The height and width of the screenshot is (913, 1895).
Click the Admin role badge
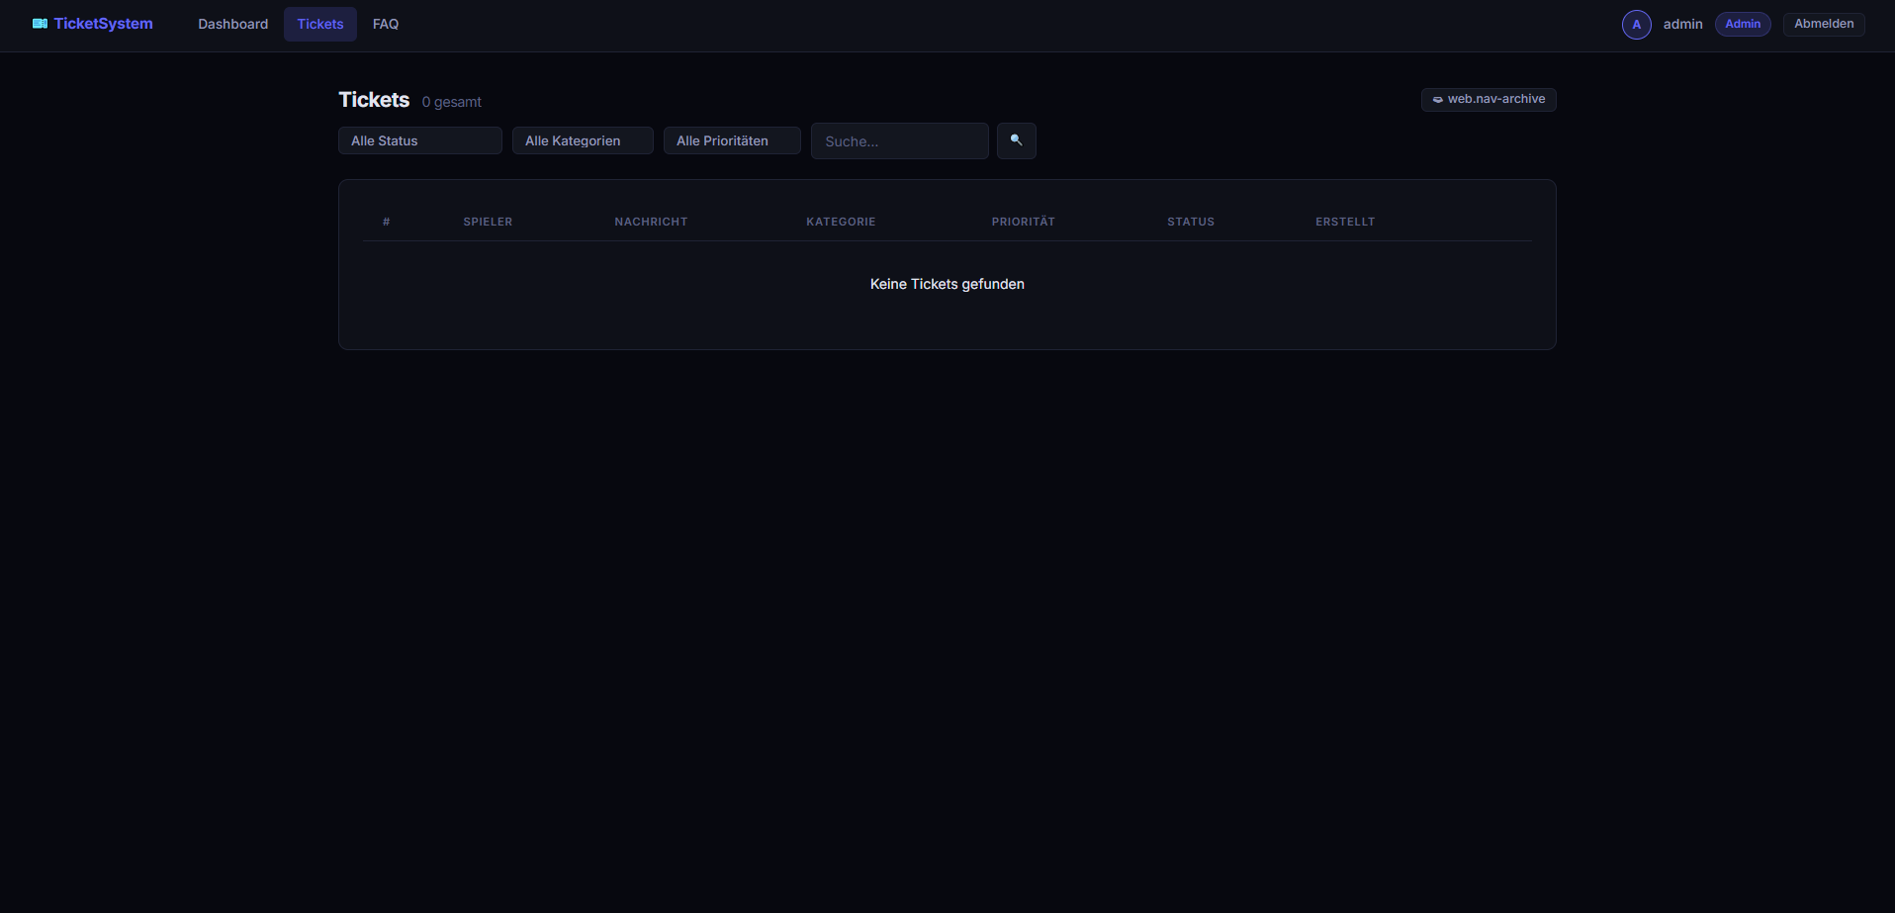coord(1743,24)
